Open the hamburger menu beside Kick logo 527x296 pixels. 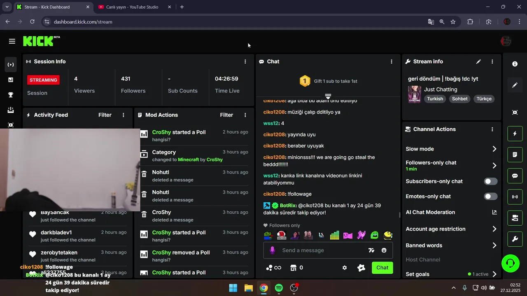pyautogui.click(x=12, y=41)
